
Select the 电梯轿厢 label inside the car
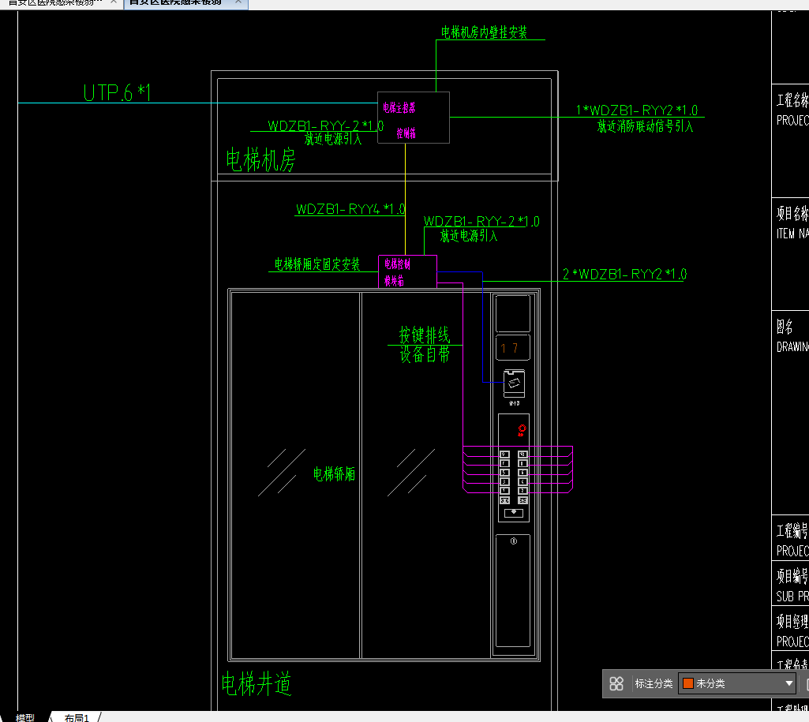pyautogui.click(x=334, y=474)
